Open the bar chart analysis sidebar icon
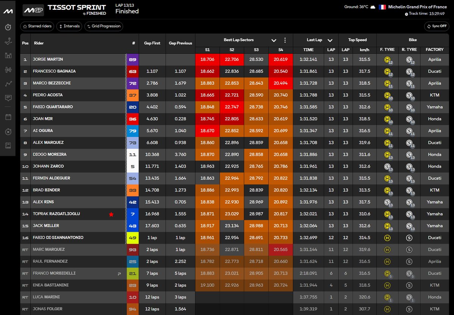The height and width of the screenshot is (315, 454). point(8,56)
